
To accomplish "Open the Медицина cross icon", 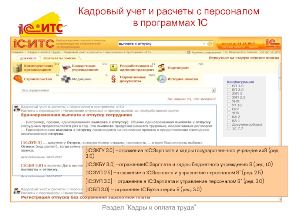I will click(x=66, y=79).
